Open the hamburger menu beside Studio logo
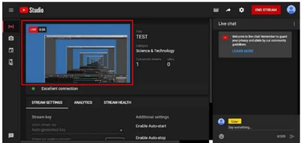Image resolution: width=302 pixels, height=143 pixels. pyautogui.click(x=11, y=10)
